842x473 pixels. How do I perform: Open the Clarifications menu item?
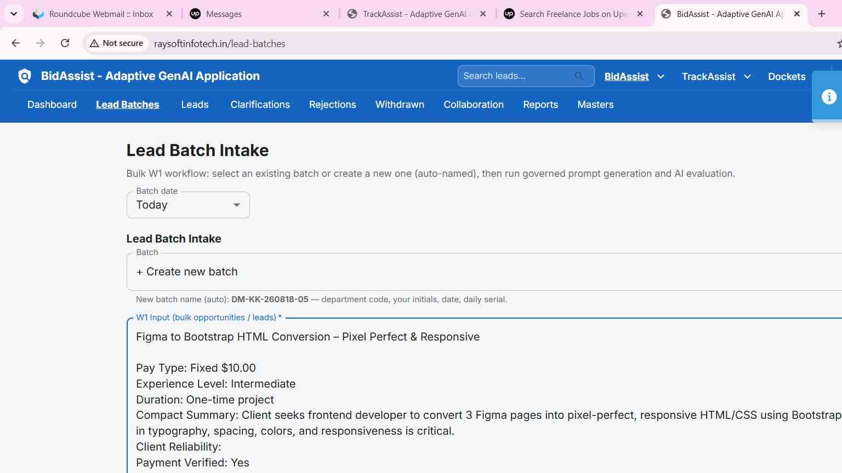click(x=260, y=105)
